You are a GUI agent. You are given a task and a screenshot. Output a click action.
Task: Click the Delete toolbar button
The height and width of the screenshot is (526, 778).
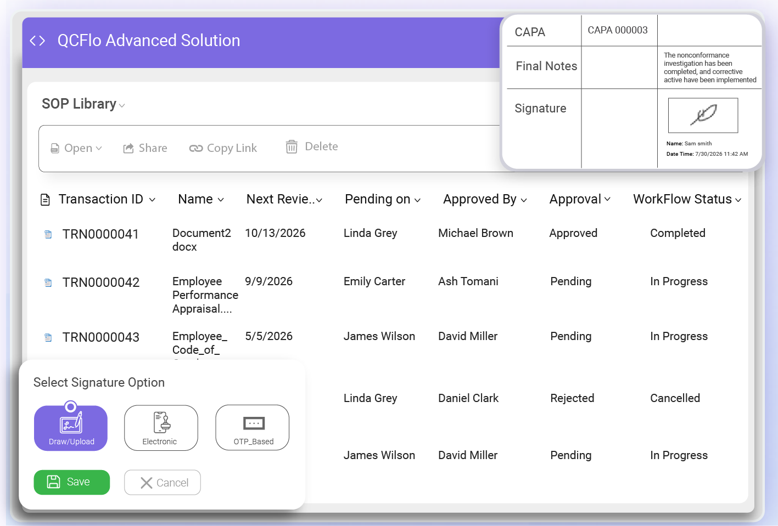click(312, 146)
